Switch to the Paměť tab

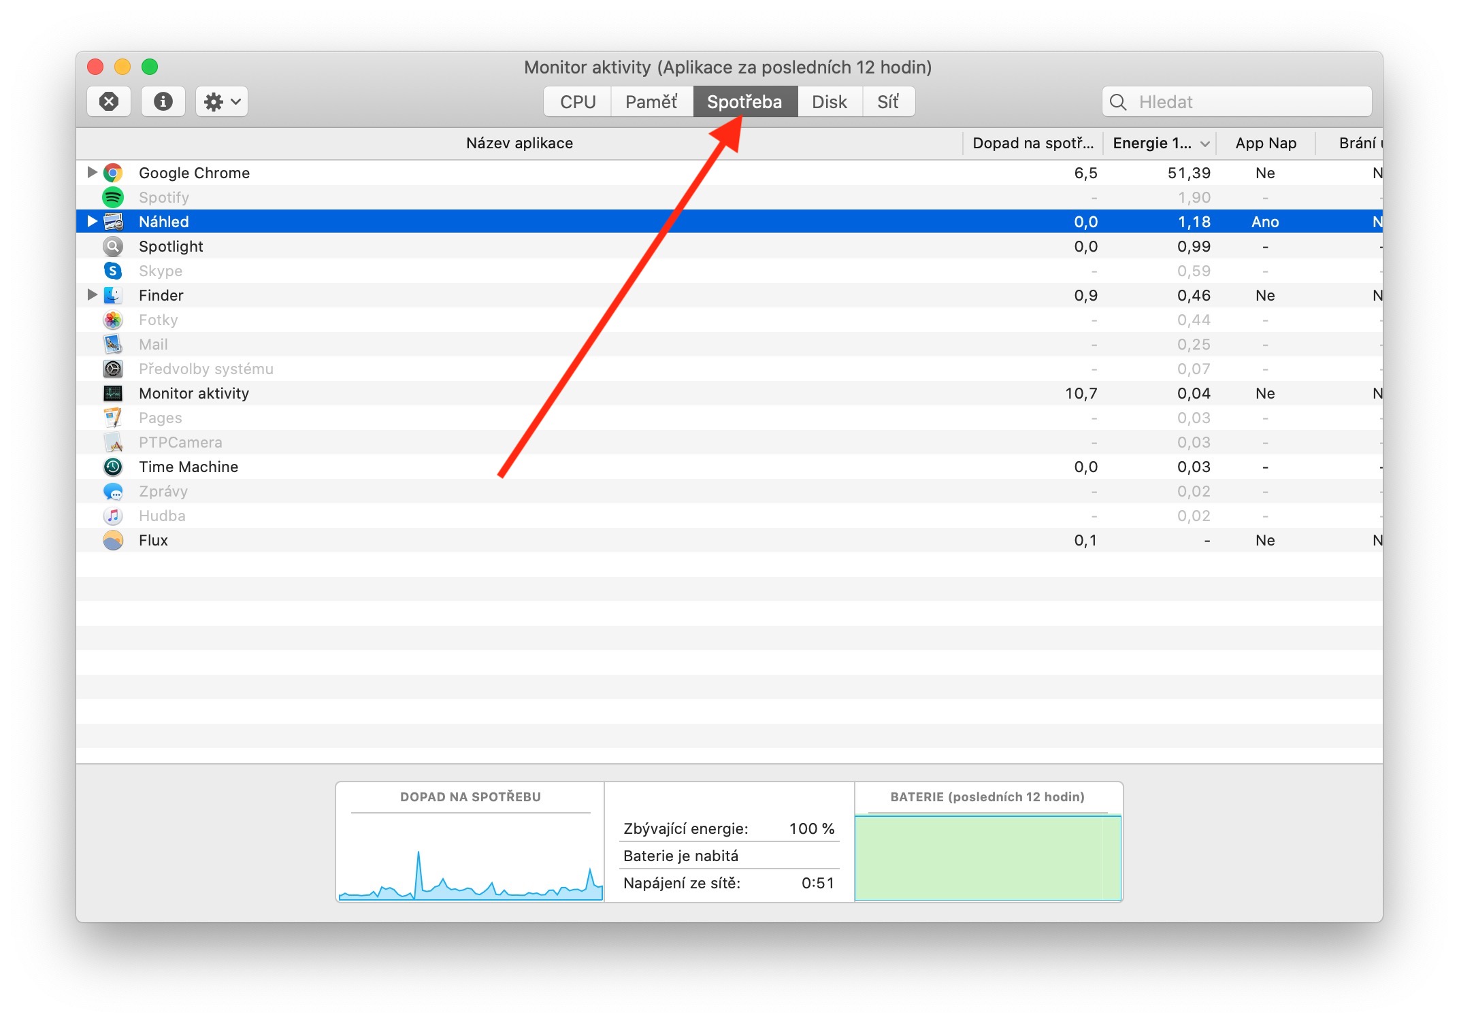click(x=651, y=102)
